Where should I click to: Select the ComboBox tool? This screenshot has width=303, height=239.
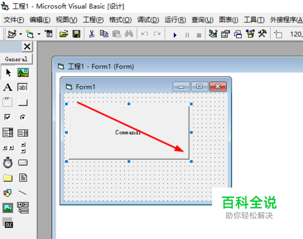[8, 133]
